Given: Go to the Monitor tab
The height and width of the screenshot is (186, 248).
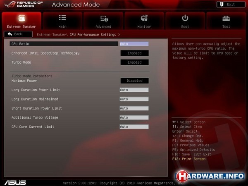Looking at the screenshot, I should click(x=144, y=21).
